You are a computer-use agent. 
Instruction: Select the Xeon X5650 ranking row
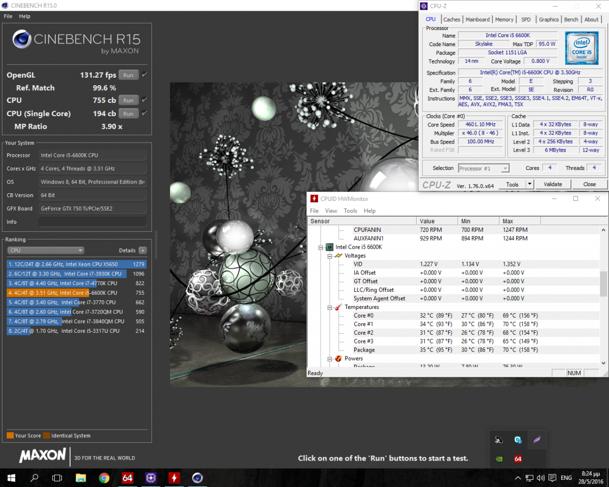point(77,264)
